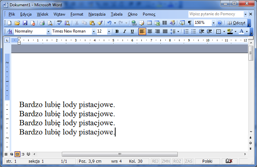Open the Tabela menu

point(116,14)
